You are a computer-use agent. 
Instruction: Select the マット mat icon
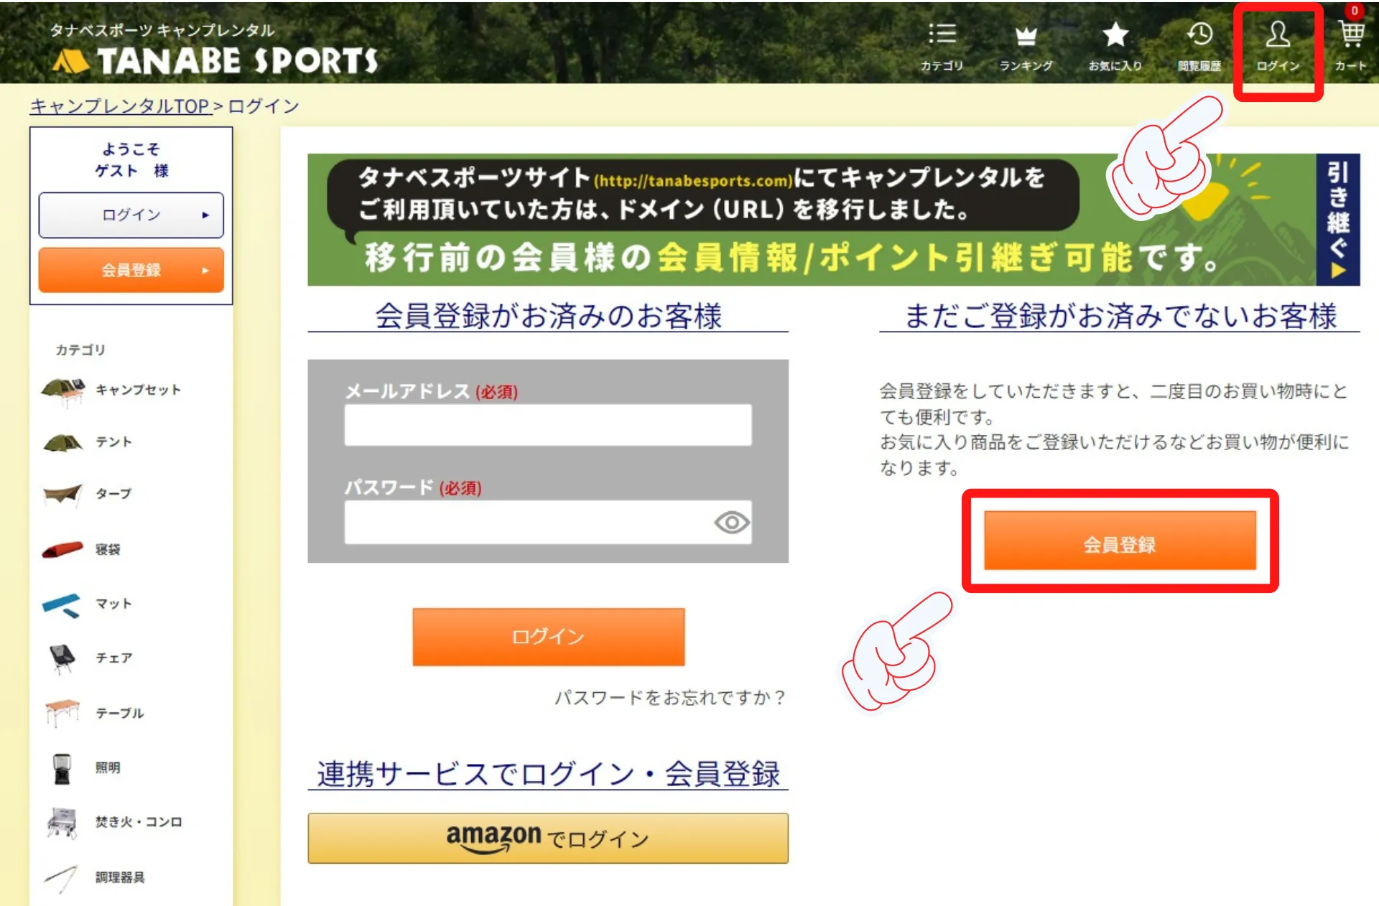pos(62,604)
